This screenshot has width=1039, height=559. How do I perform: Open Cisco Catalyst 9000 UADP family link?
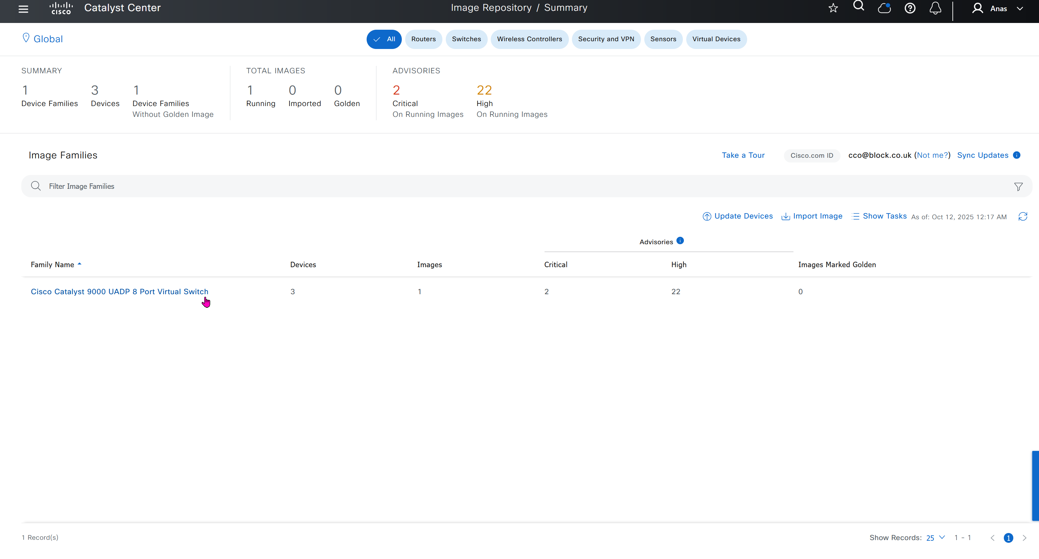click(119, 291)
